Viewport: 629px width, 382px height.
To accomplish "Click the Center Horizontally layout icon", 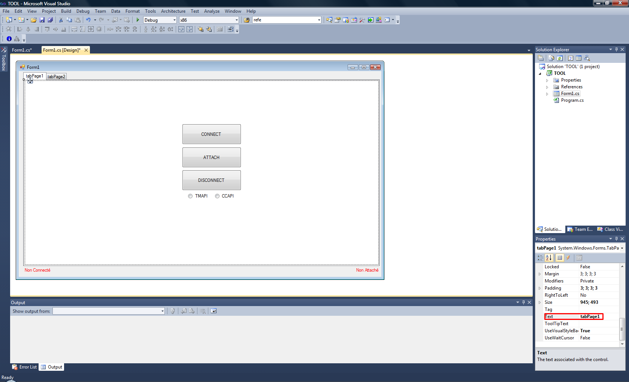I will point(181,29).
